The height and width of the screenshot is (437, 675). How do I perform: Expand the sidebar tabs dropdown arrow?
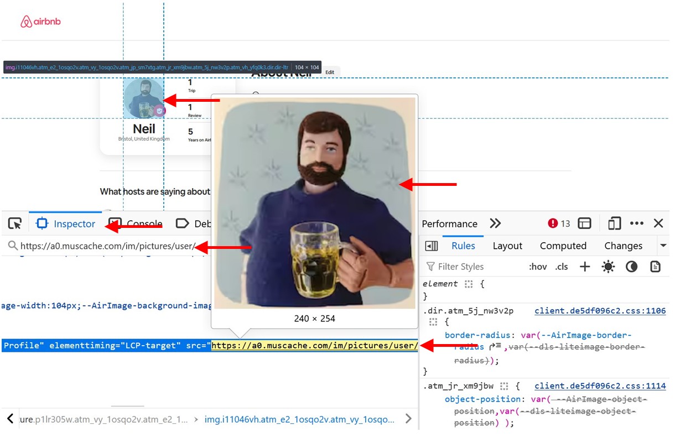pyautogui.click(x=663, y=246)
